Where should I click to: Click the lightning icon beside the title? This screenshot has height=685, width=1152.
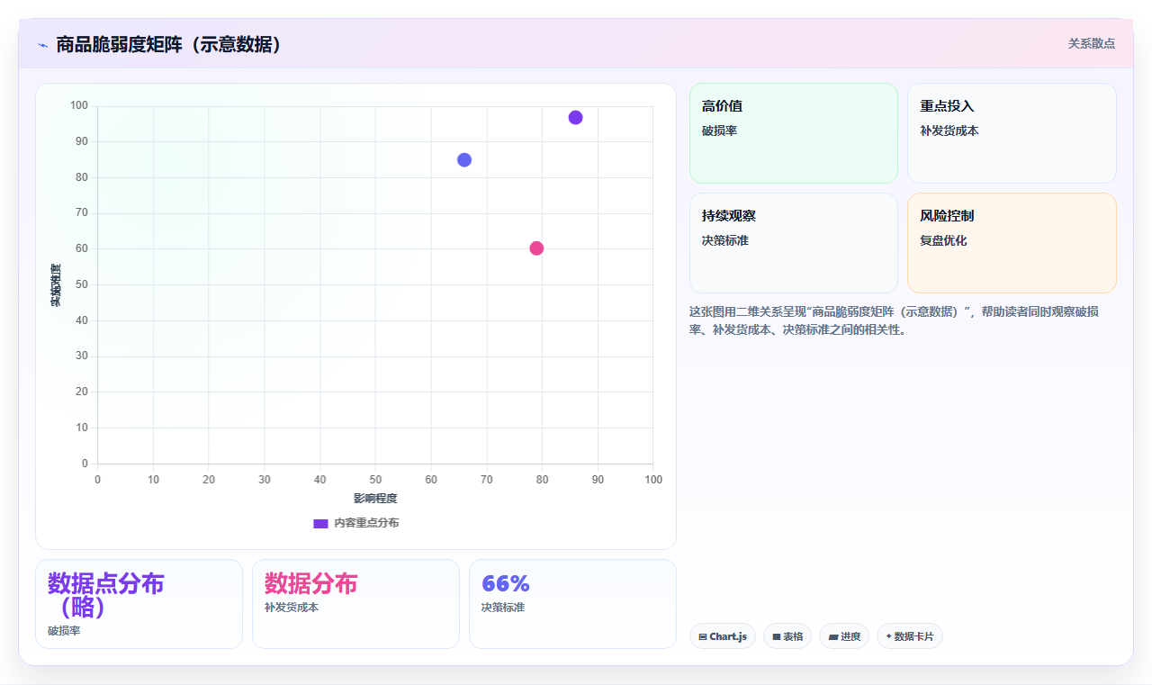[42, 44]
